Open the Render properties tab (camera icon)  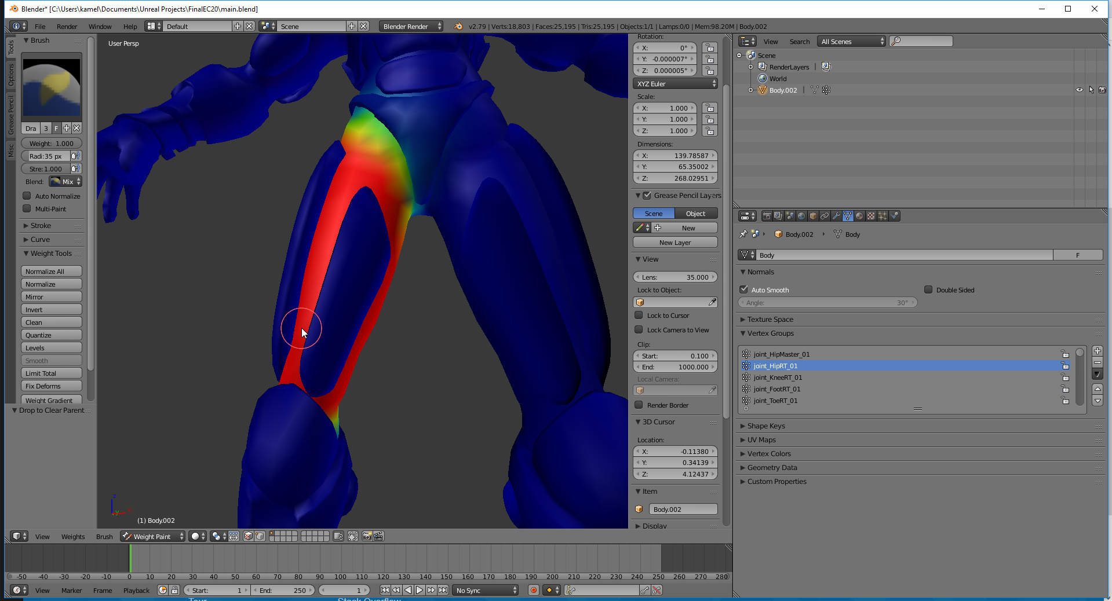(x=767, y=216)
